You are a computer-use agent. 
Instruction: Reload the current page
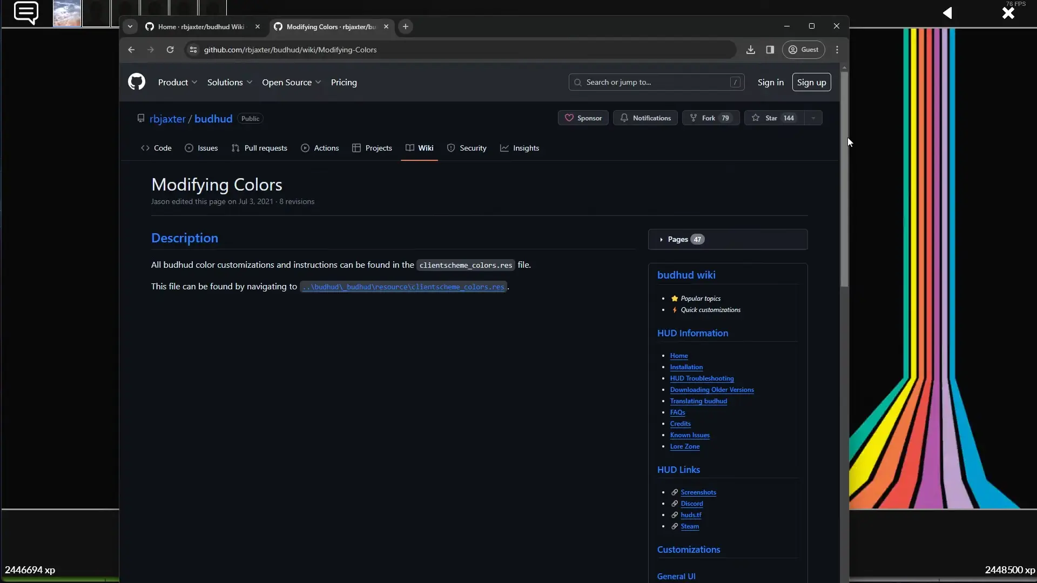(170, 50)
